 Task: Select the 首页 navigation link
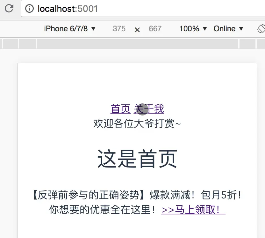[120, 109]
